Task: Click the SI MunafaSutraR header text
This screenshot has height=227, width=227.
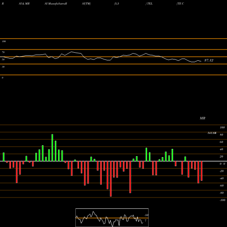Action: (x=56, y=4)
